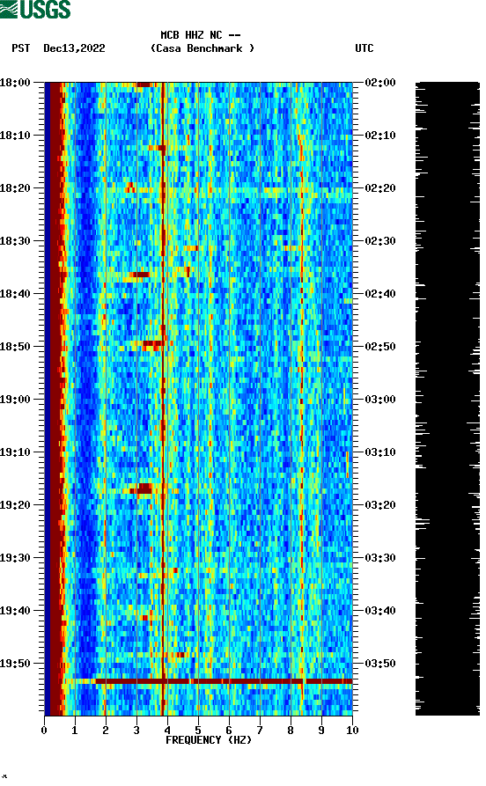486x786 pixels.
Task: Click the '03:50' UTC time label
Action: 380,664
